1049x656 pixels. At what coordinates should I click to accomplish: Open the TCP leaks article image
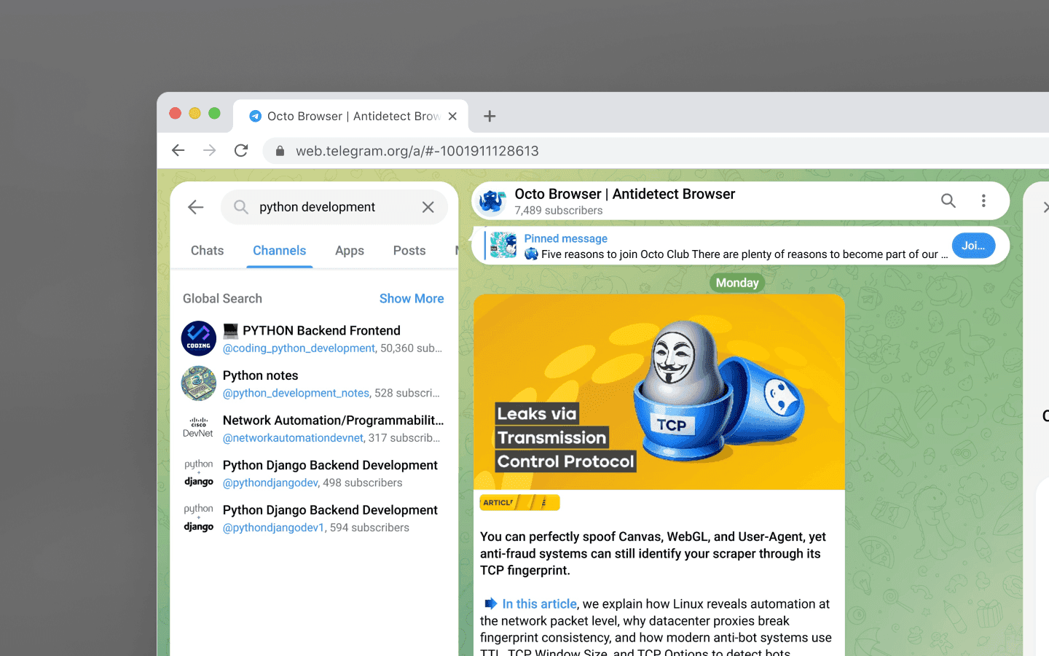click(659, 391)
